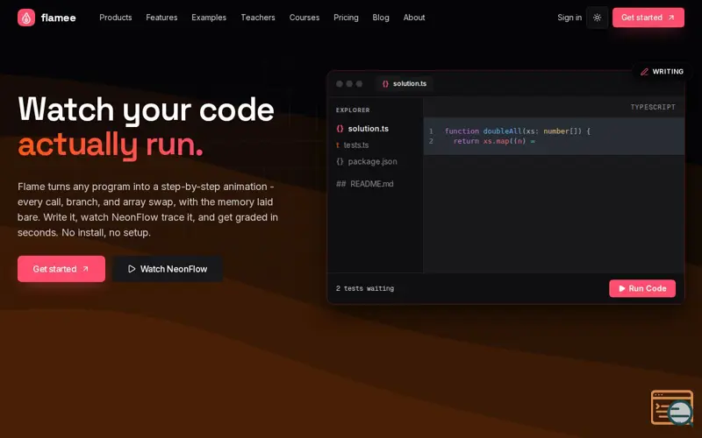Click the Run Code button

pyautogui.click(x=642, y=289)
